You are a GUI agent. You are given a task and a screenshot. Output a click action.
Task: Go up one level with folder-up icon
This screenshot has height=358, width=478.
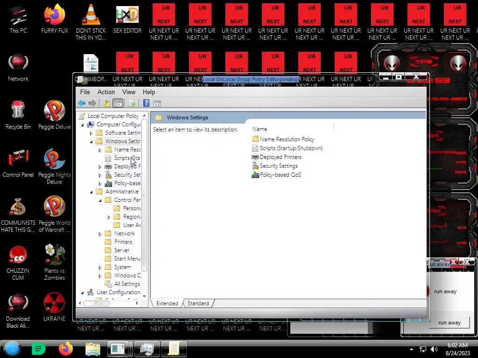coord(107,103)
